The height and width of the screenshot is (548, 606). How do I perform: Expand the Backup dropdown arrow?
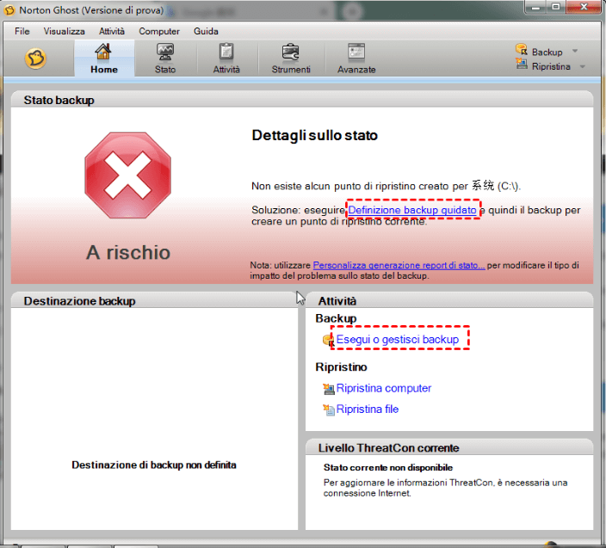tap(575, 51)
